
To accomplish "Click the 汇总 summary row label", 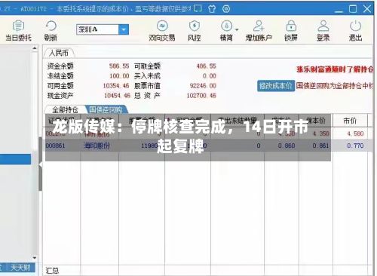I will 52,271.
